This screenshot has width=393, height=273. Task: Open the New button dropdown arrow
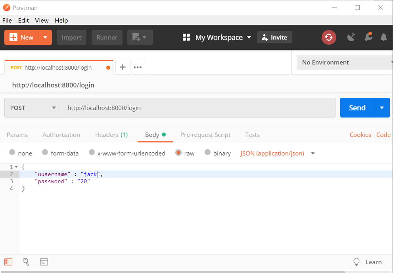pyautogui.click(x=45, y=38)
